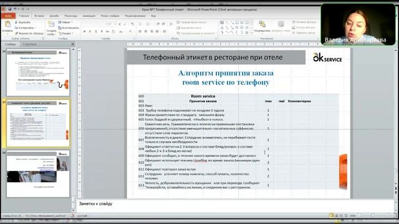Click Align Text Right icon
Screen dimensions: 399x224
coord(151,31)
